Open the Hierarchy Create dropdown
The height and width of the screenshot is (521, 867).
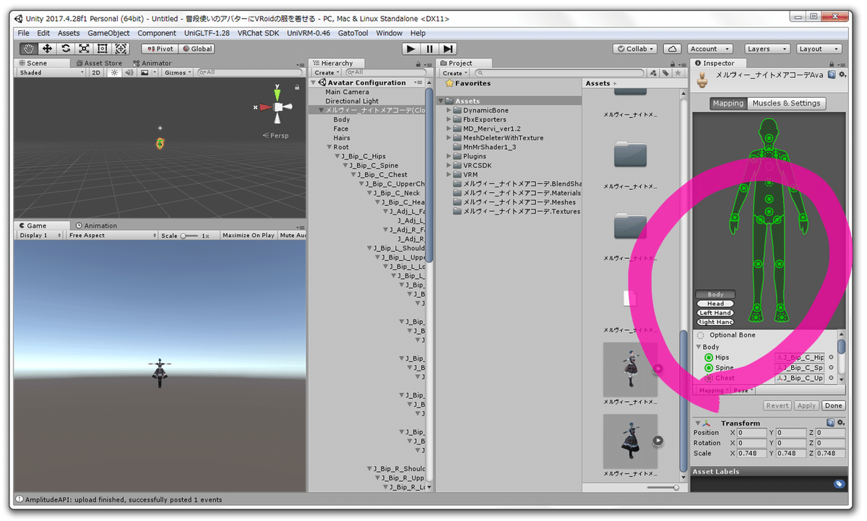(x=327, y=73)
